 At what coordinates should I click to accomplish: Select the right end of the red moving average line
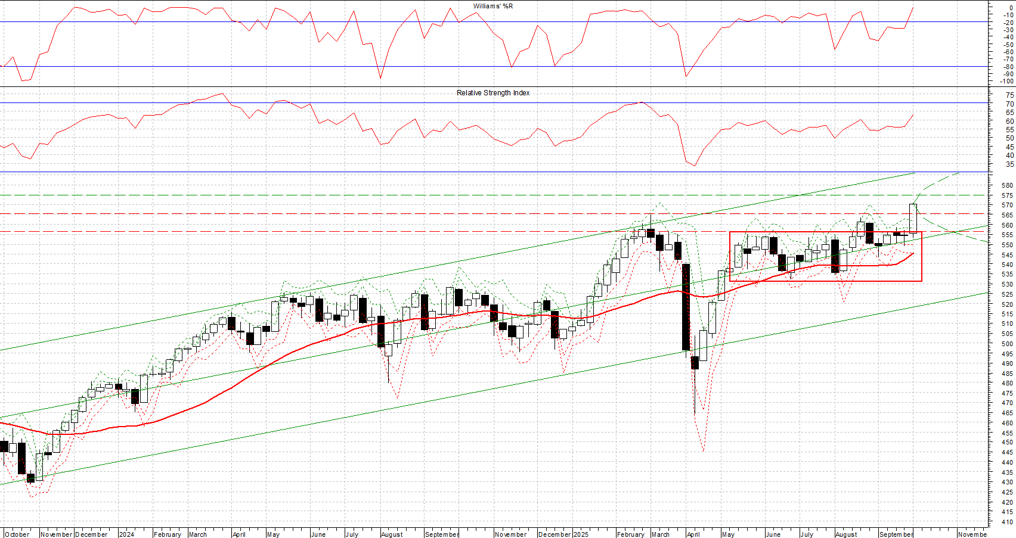[913, 253]
